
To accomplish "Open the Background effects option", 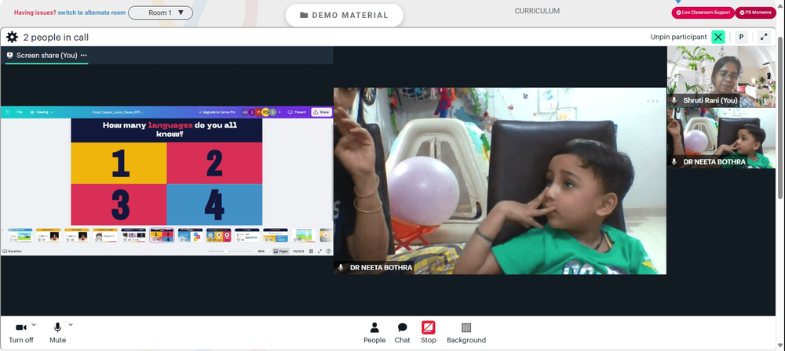I will (x=466, y=333).
